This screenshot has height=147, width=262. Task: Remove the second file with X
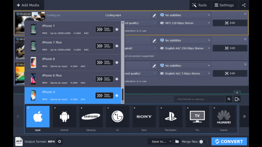click(x=245, y=39)
